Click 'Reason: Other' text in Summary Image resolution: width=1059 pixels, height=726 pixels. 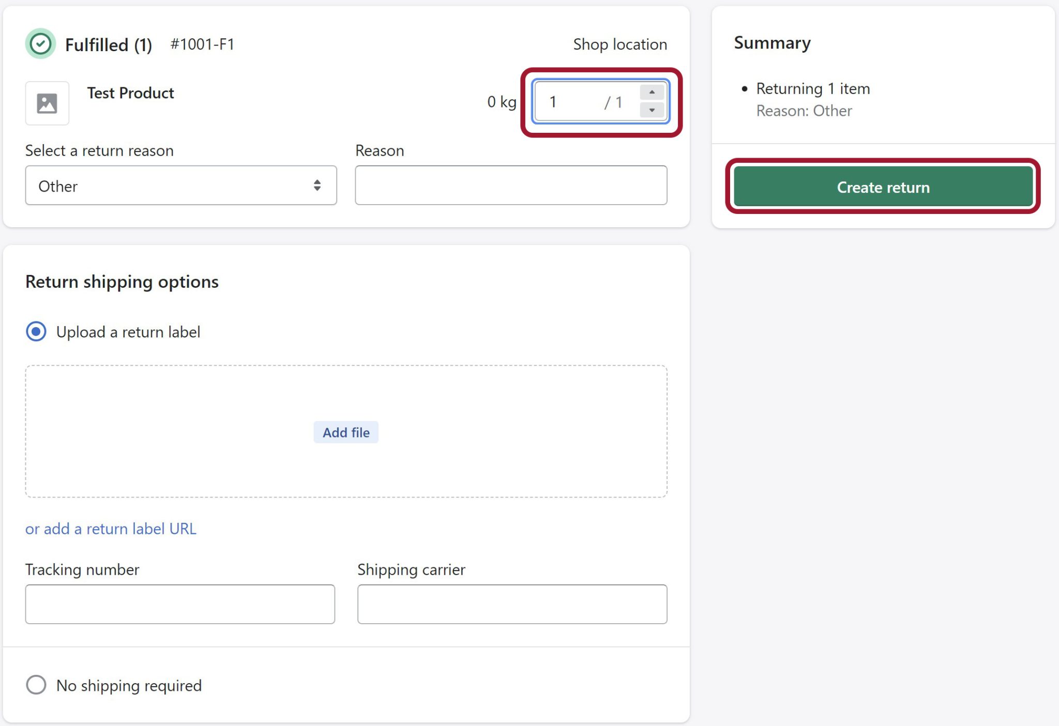coord(804,111)
